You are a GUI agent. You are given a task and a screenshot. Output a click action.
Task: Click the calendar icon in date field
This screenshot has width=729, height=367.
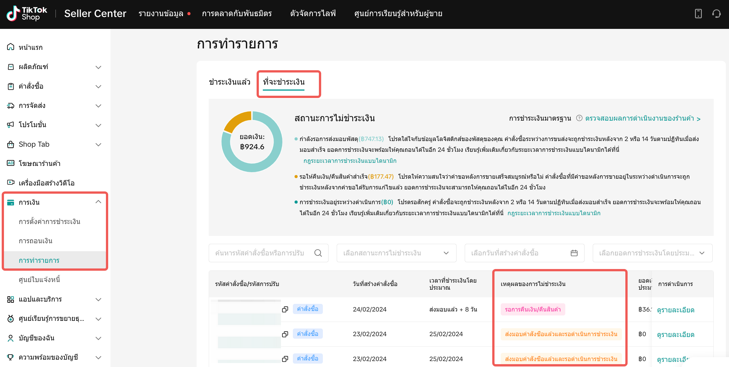pos(574,253)
